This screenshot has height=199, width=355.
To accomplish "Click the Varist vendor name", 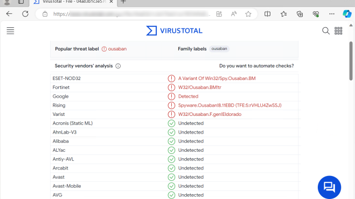I will (x=59, y=114).
